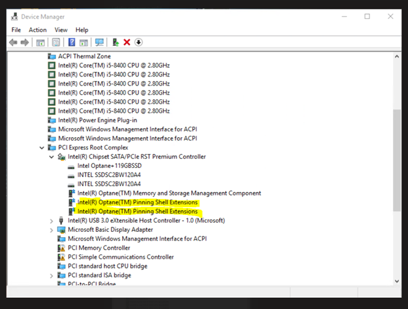Screen dimensions: 408x309
Task: Open the Properties toolbar icon
Action: [x=56, y=42]
